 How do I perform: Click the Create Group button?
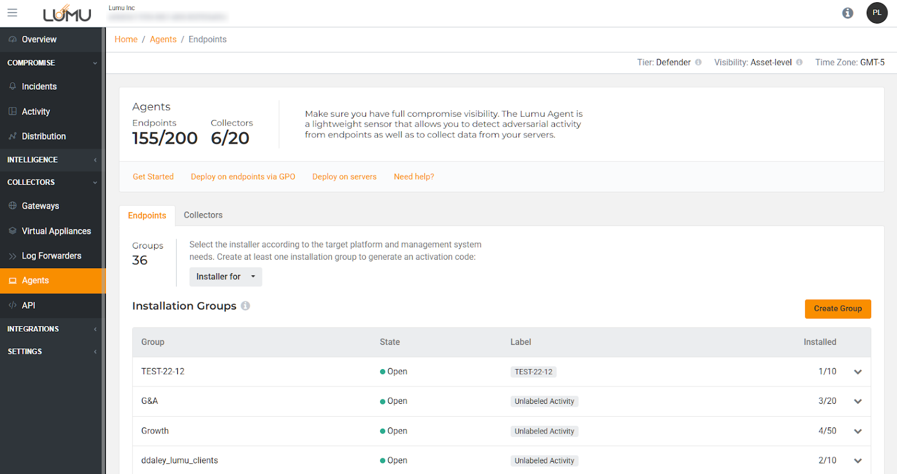coord(838,309)
